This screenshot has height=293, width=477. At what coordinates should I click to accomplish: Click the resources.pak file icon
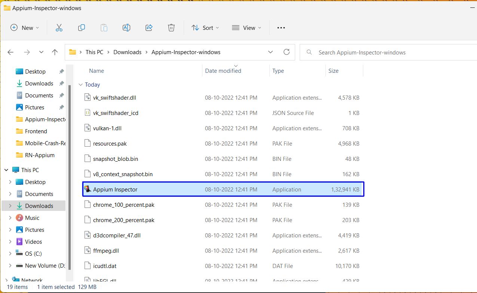[87, 143]
